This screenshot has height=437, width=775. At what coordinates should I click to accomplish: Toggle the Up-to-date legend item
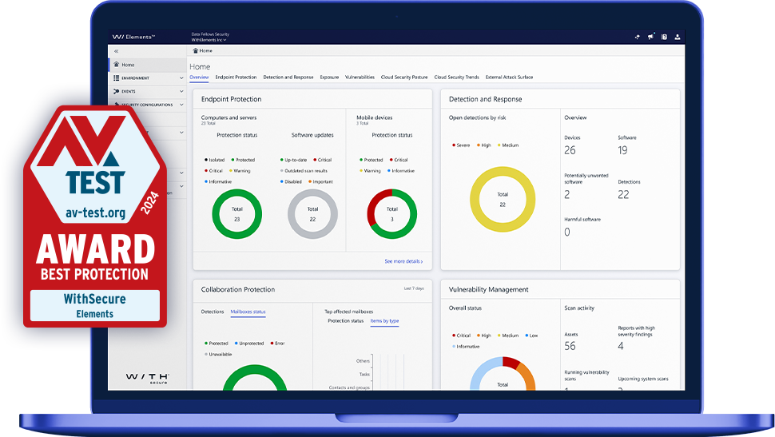point(293,160)
